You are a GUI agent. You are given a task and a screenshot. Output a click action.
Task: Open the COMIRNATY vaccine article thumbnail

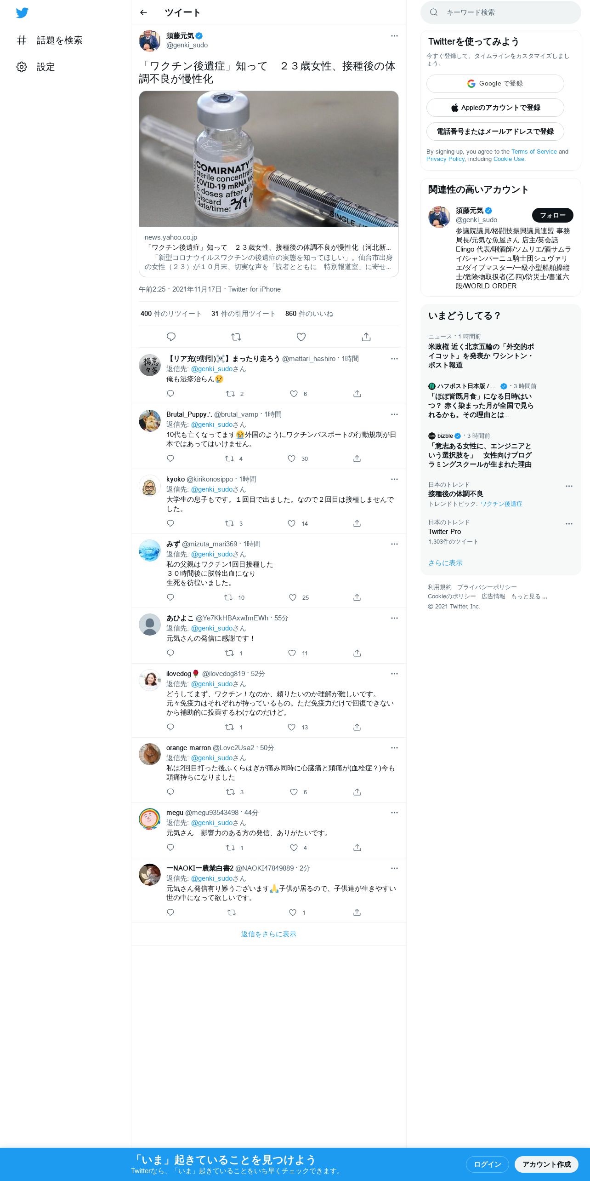click(269, 159)
